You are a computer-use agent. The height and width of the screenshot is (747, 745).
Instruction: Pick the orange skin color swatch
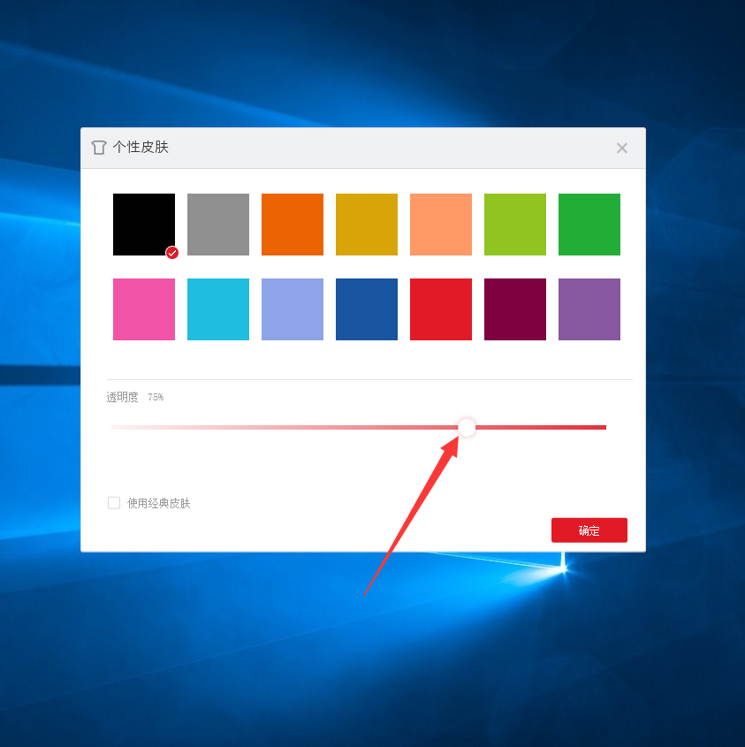click(x=293, y=225)
